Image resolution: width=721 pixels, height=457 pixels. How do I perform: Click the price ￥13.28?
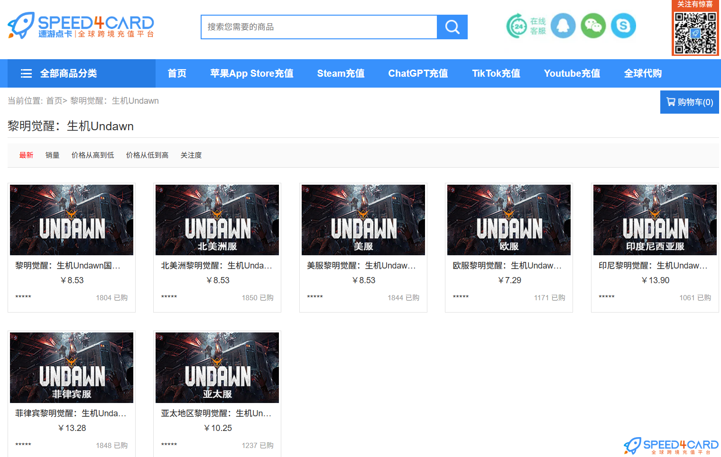(72, 428)
